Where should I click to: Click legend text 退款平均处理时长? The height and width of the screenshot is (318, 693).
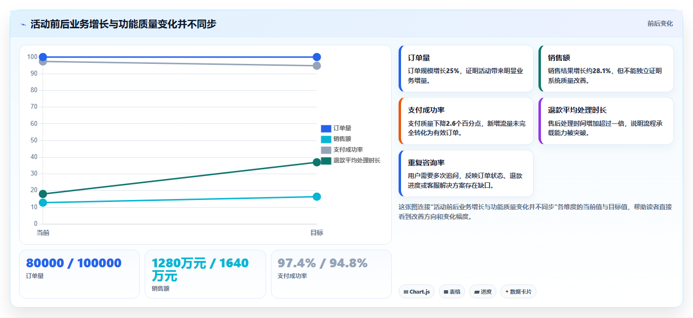coord(357,160)
